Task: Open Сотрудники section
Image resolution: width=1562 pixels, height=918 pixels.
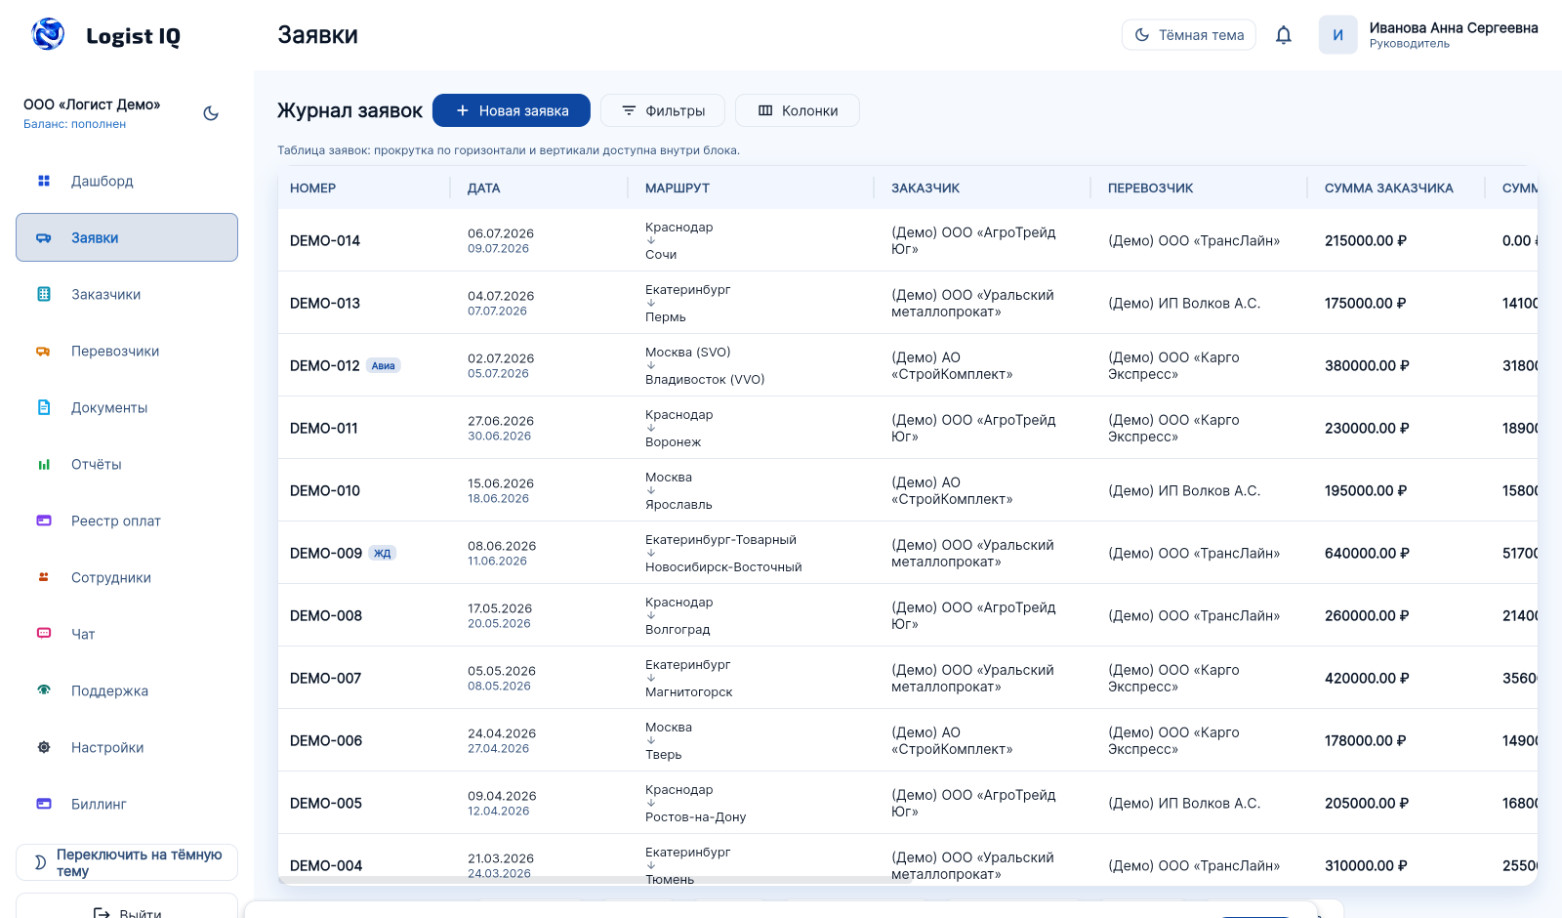Action: [127, 577]
